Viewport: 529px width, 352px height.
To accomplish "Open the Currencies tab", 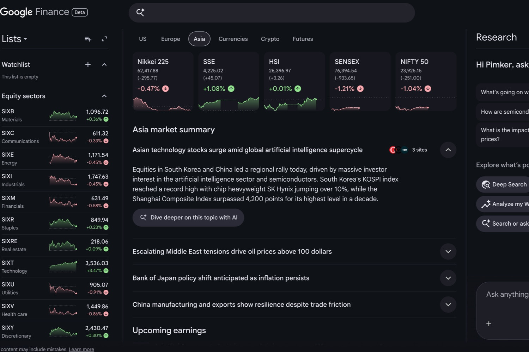I will pyautogui.click(x=233, y=39).
